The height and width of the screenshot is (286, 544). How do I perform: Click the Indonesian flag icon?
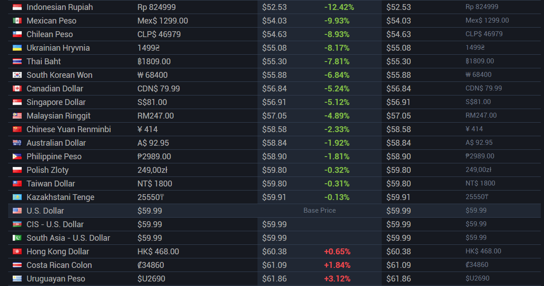(x=17, y=7)
